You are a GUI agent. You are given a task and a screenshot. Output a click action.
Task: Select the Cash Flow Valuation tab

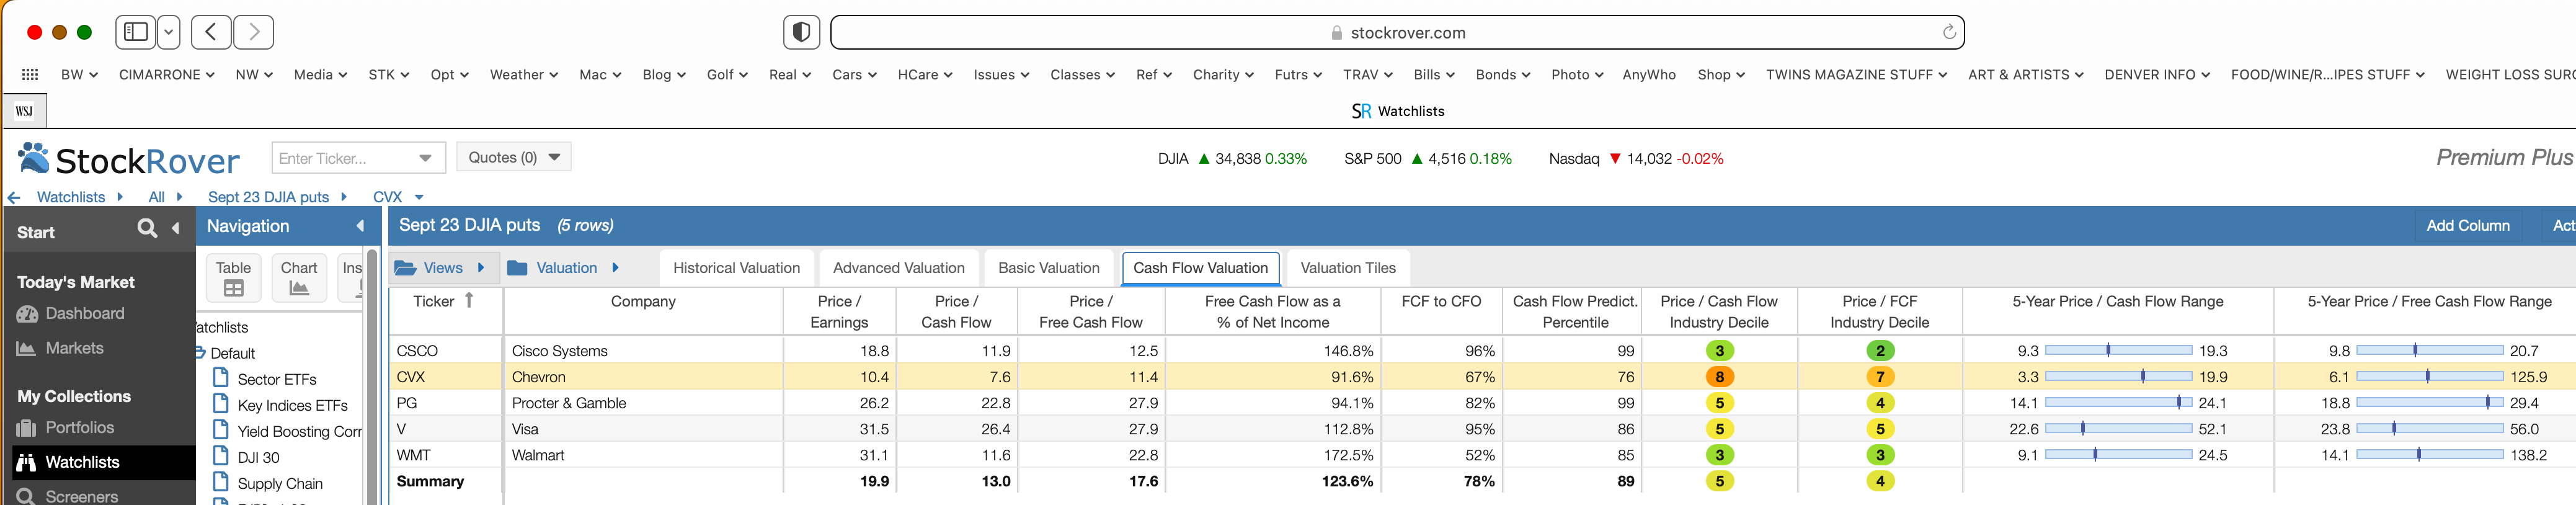(x=1200, y=268)
